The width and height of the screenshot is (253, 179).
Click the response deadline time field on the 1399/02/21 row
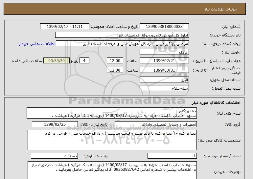coord(115,61)
